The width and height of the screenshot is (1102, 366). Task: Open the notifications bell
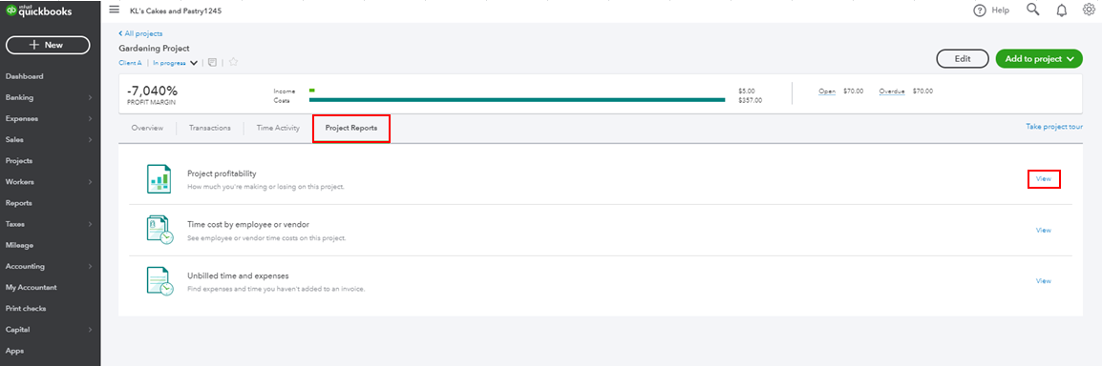click(1061, 10)
